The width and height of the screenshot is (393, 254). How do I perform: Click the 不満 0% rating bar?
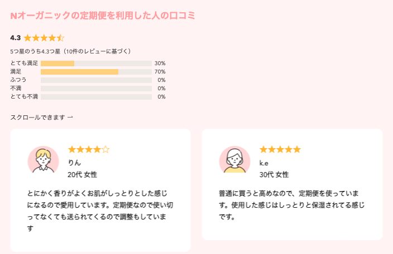(x=96, y=89)
